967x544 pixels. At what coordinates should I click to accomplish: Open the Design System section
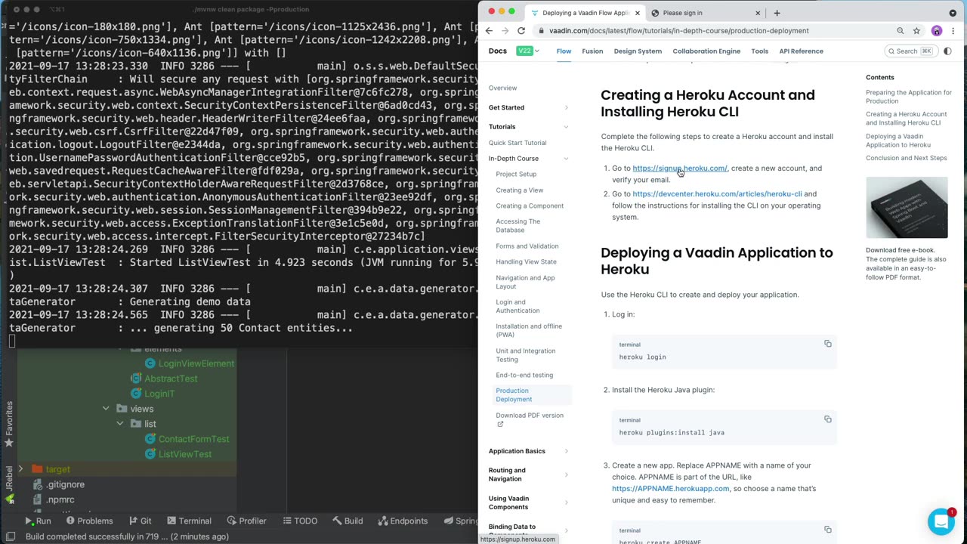pos(638,51)
